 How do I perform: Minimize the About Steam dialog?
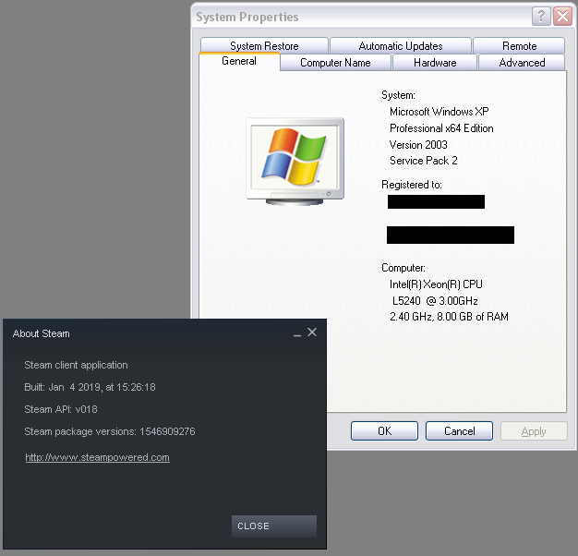(297, 333)
